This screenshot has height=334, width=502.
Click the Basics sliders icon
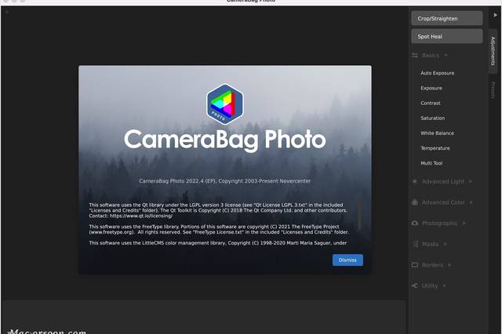(x=415, y=56)
